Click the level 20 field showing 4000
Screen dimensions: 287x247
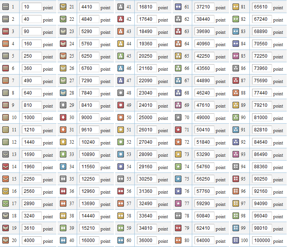tap(31, 240)
